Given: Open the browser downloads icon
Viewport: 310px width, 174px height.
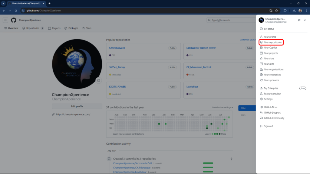Looking at the screenshot, I should click(294, 11).
